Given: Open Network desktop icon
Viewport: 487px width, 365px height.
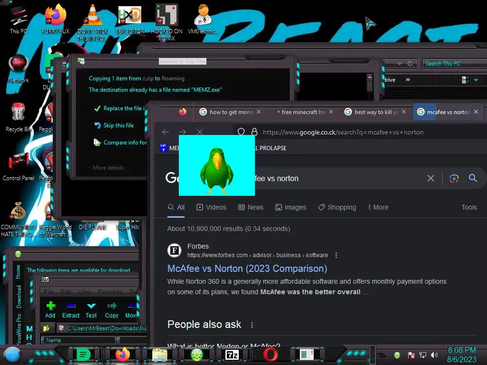Looking at the screenshot, I should [x=19, y=69].
